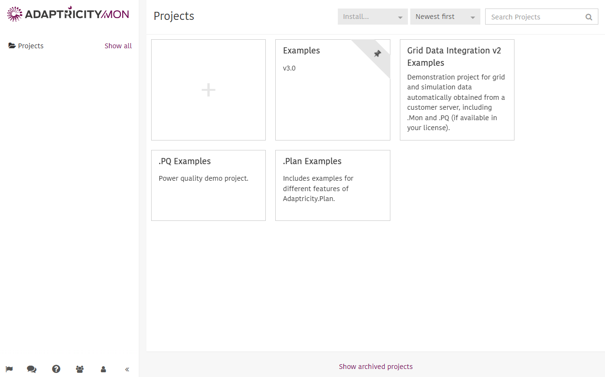Click the Adaptricity.Mon logo
Viewport: 605px width, 377px height.
point(68,14)
